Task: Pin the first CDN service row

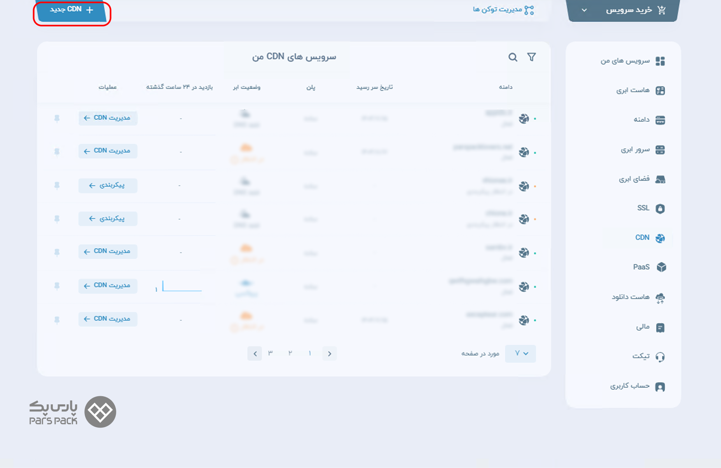Action: pos(57,118)
